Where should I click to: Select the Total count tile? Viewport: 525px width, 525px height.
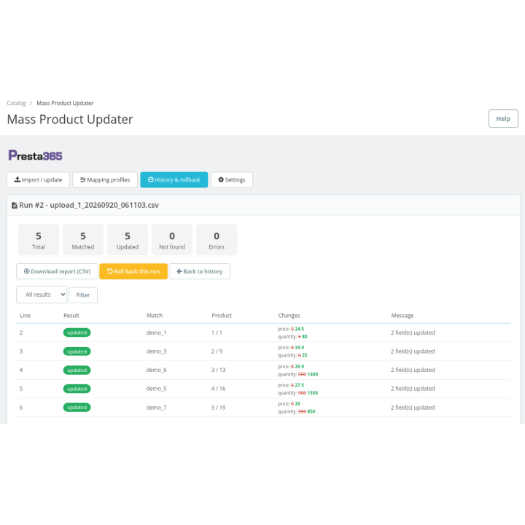(x=39, y=240)
